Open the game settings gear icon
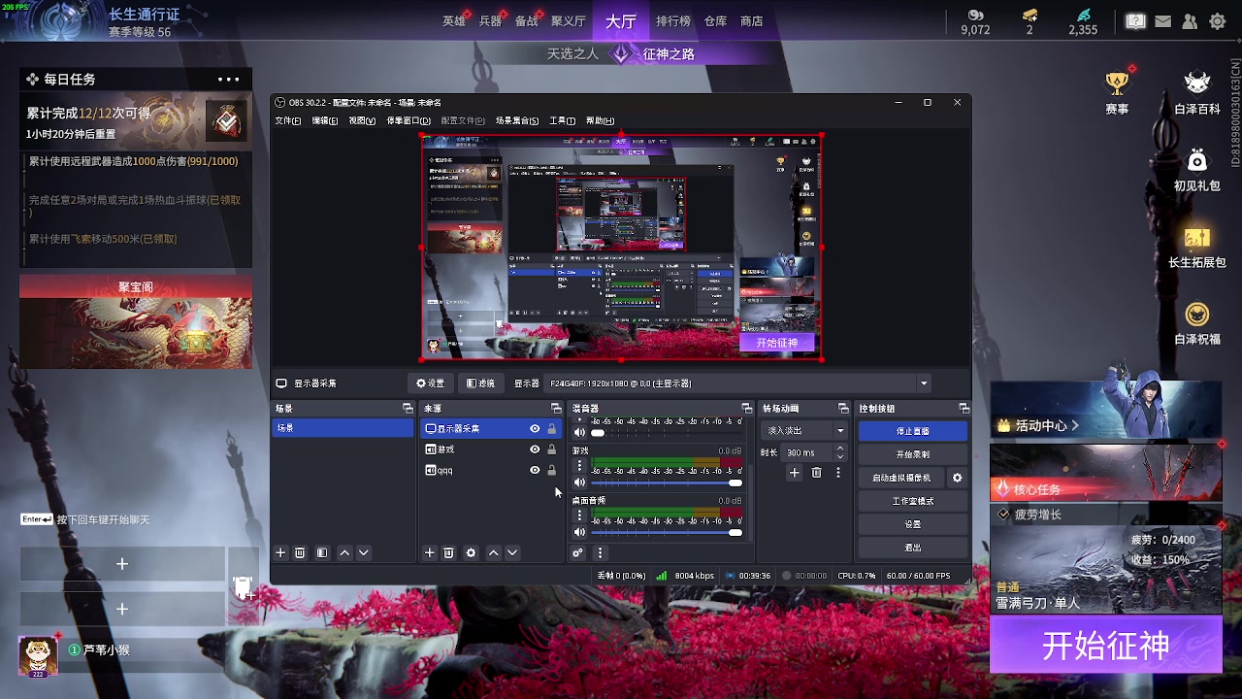 pyautogui.click(x=1218, y=21)
